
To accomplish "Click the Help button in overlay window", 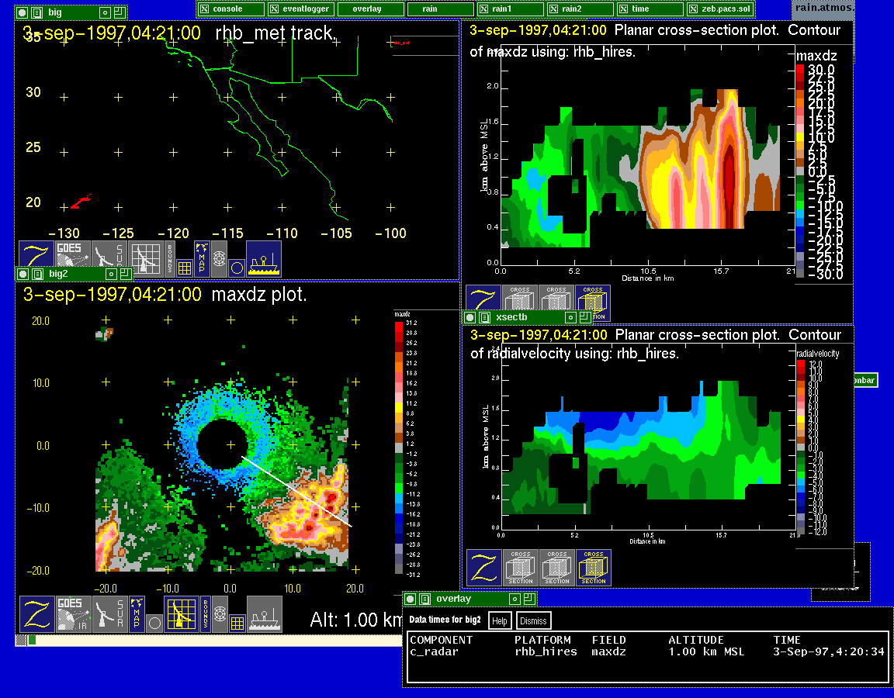I will (500, 620).
